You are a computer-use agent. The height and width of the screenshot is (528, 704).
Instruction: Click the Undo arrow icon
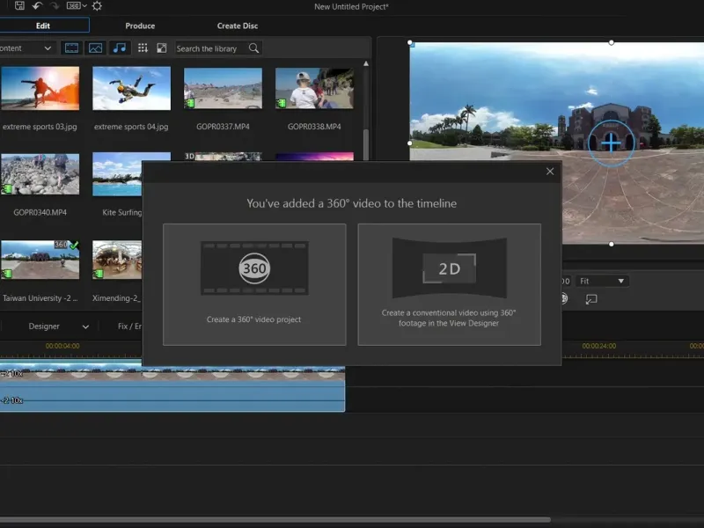(x=37, y=6)
